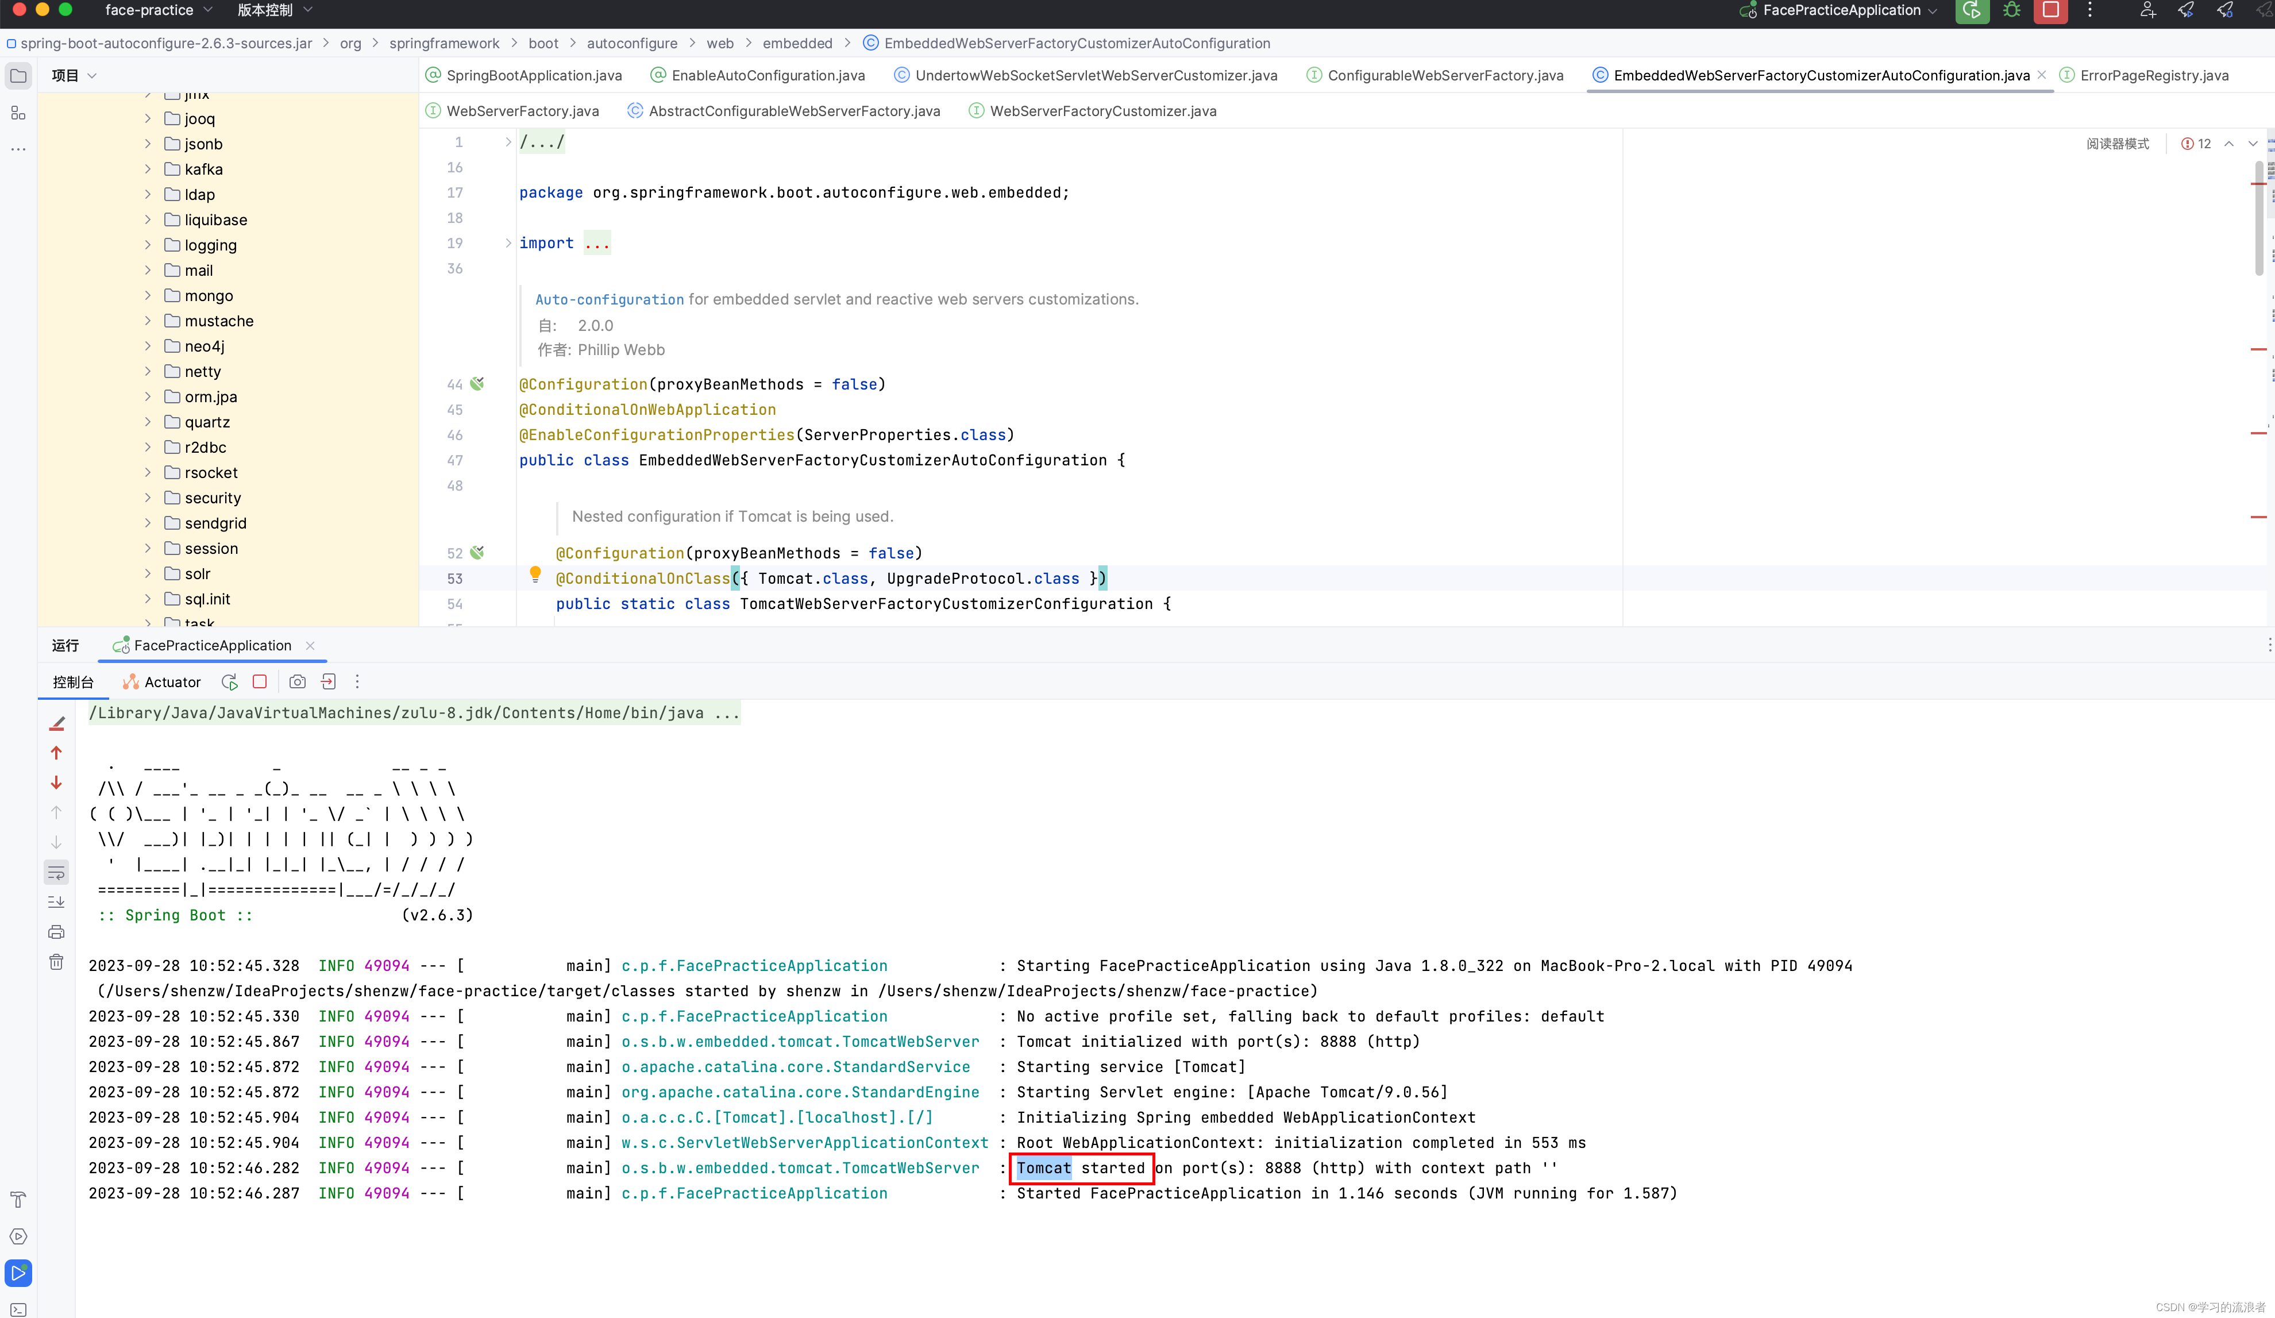Click the Debug bug icon
This screenshot has height=1318, width=2275.
click(x=2011, y=10)
